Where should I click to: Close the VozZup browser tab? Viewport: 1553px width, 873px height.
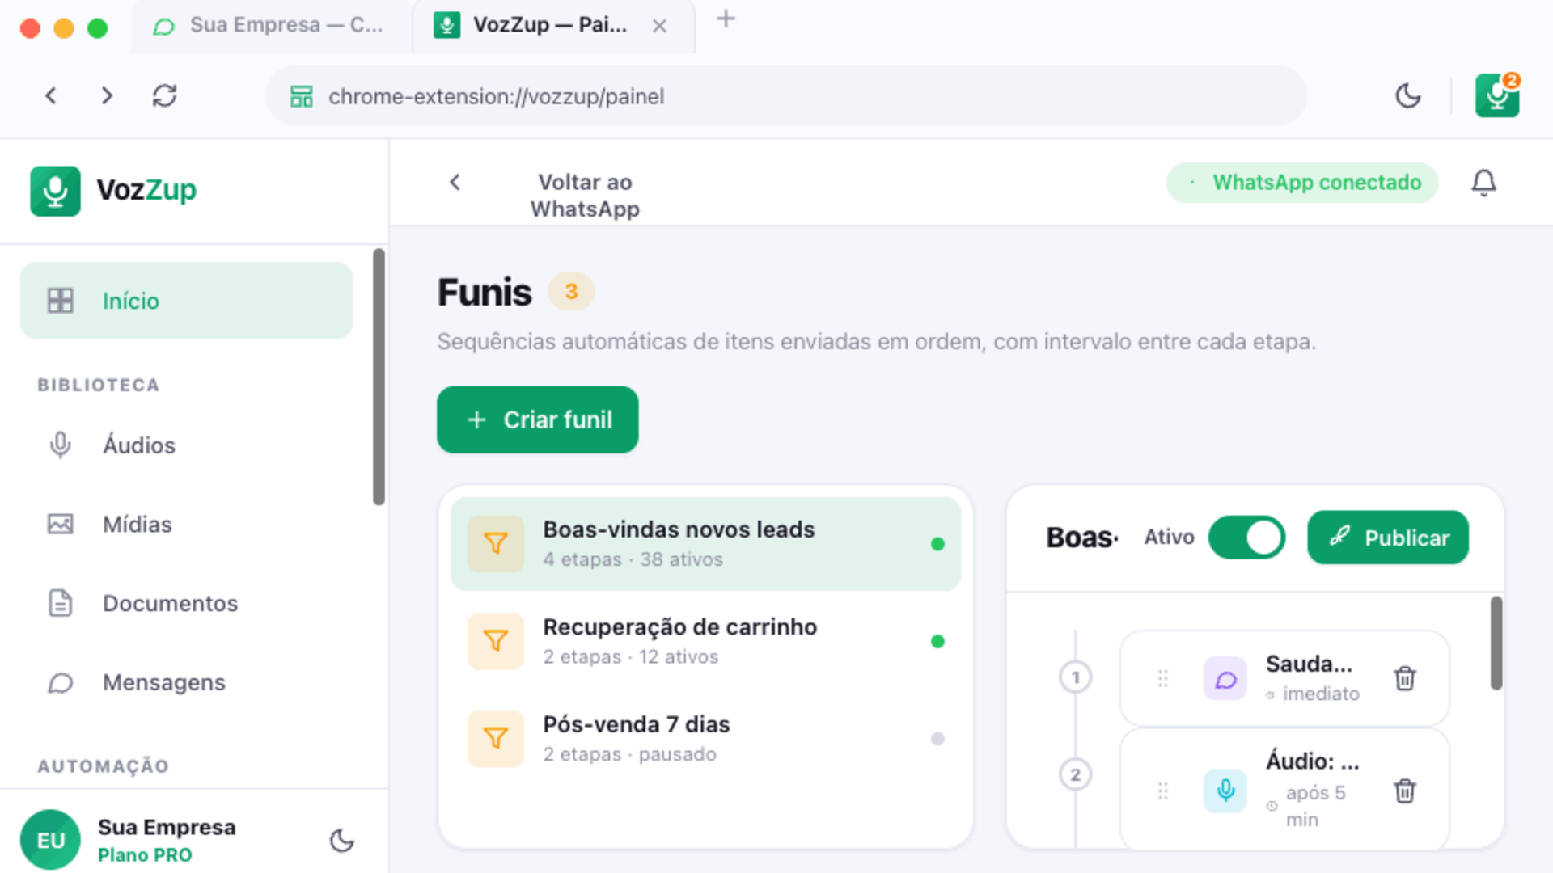(660, 26)
